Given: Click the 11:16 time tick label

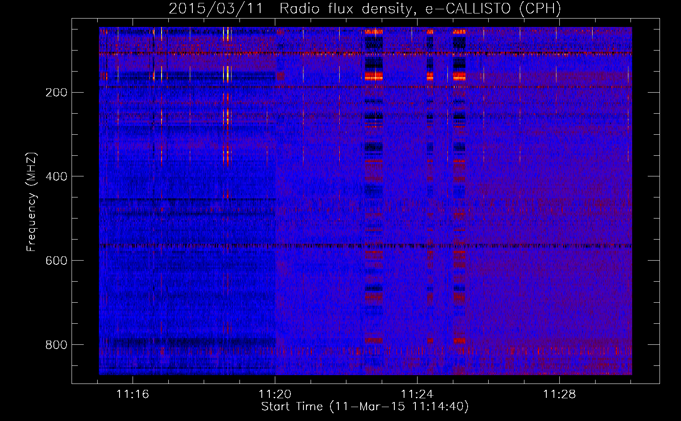Looking at the screenshot, I should (133, 394).
